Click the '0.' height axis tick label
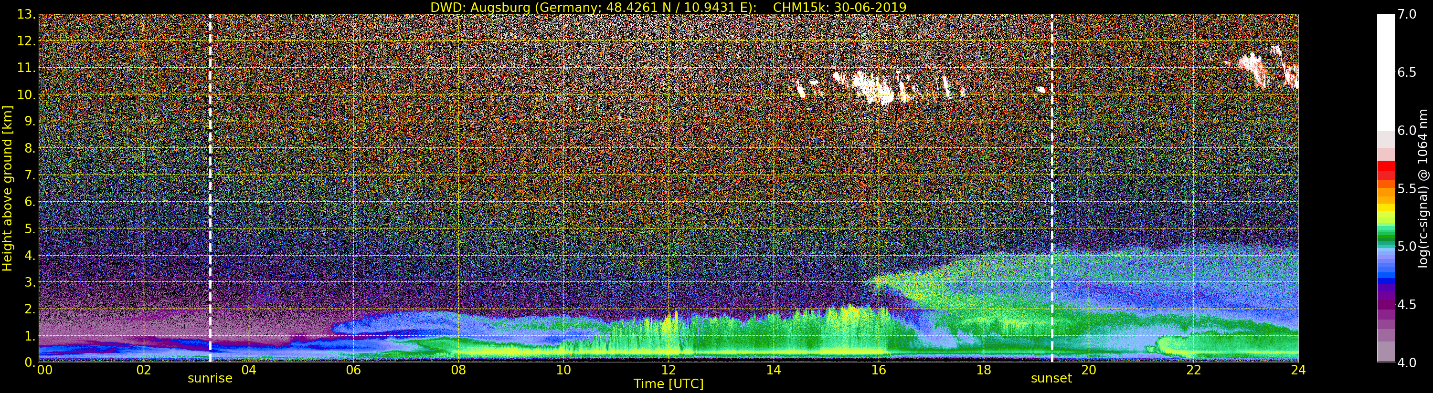Image resolution: width=1433 pixels, height=393 pixels. [30, 362]
